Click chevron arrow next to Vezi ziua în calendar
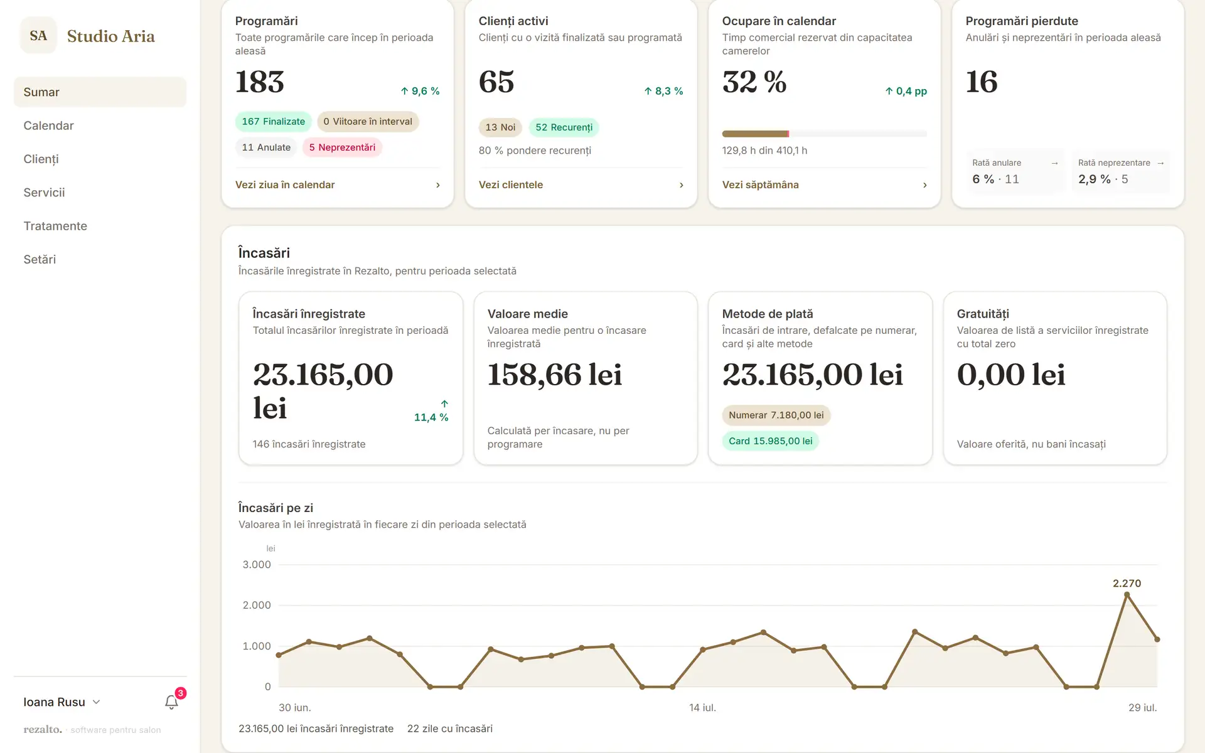This screenshot has height=753, width=1205. click(437, 185)
